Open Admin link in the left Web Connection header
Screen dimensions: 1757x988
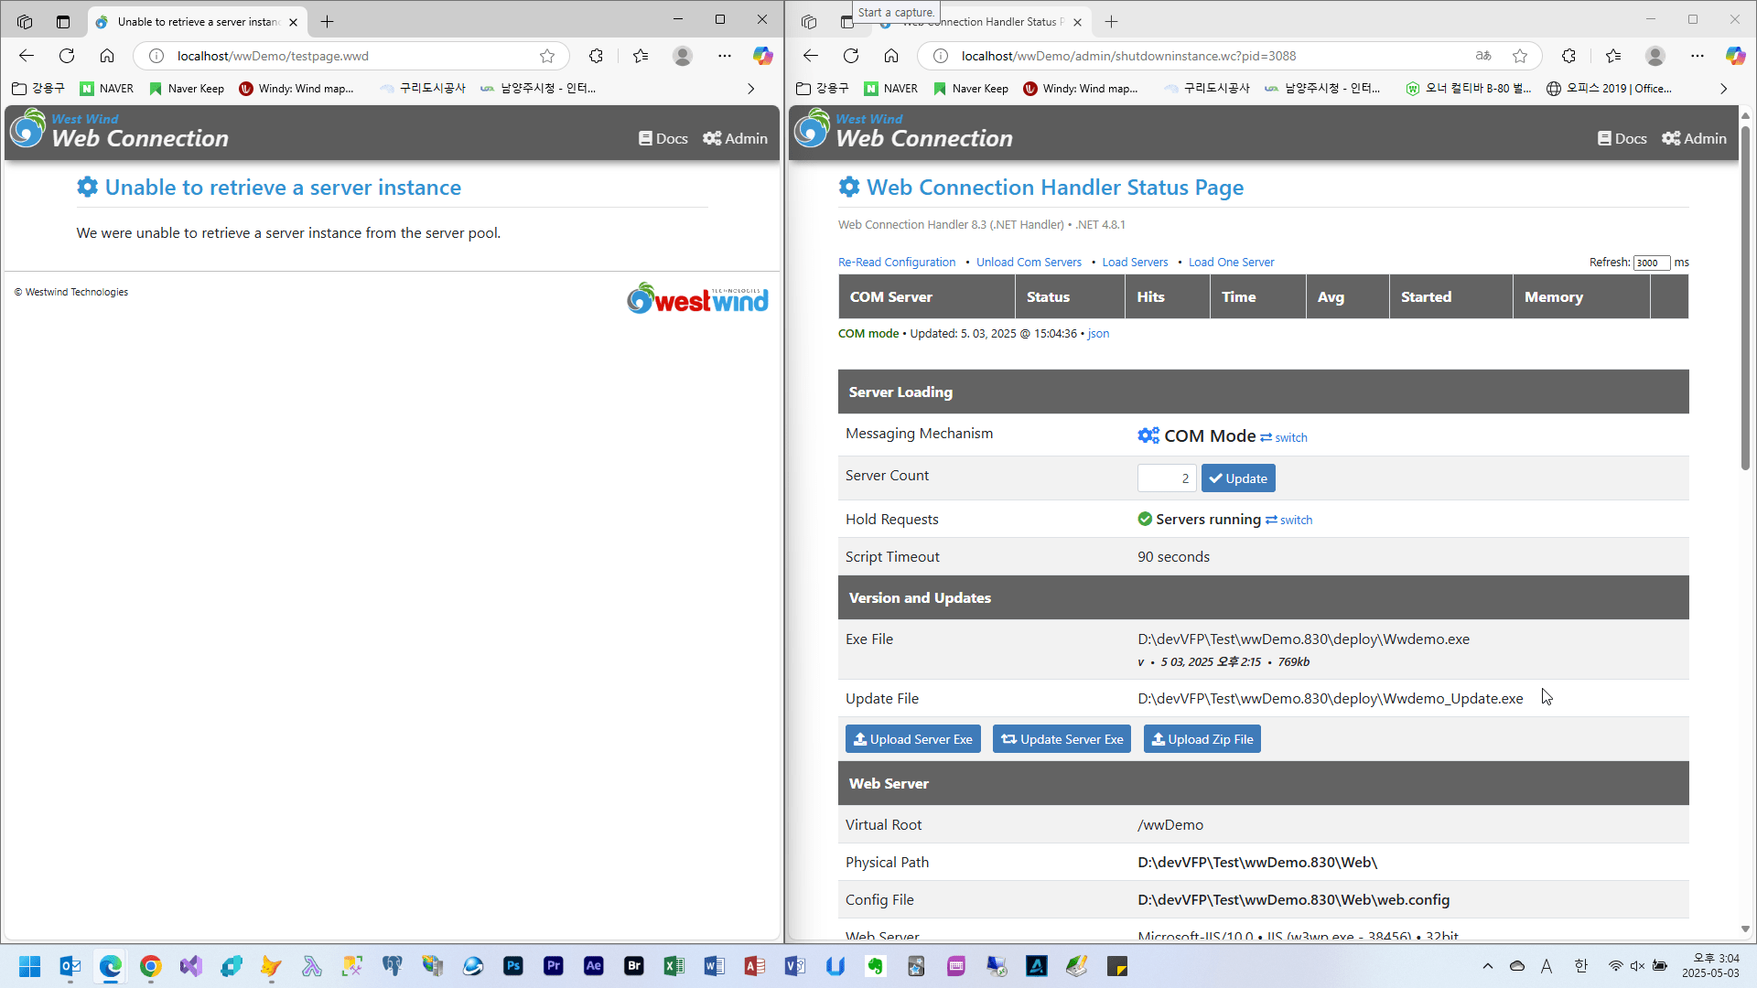pyautogui.click(x=735, y=138)
